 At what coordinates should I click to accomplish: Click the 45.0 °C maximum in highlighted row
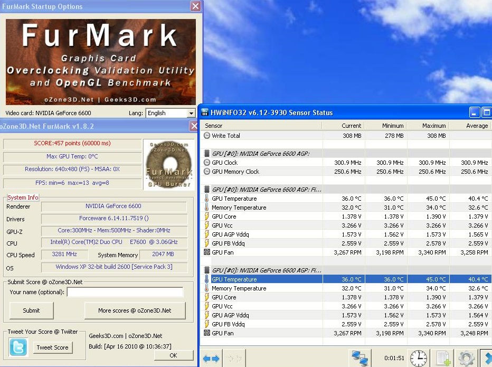pyautogui.click(x=436, y=279)
